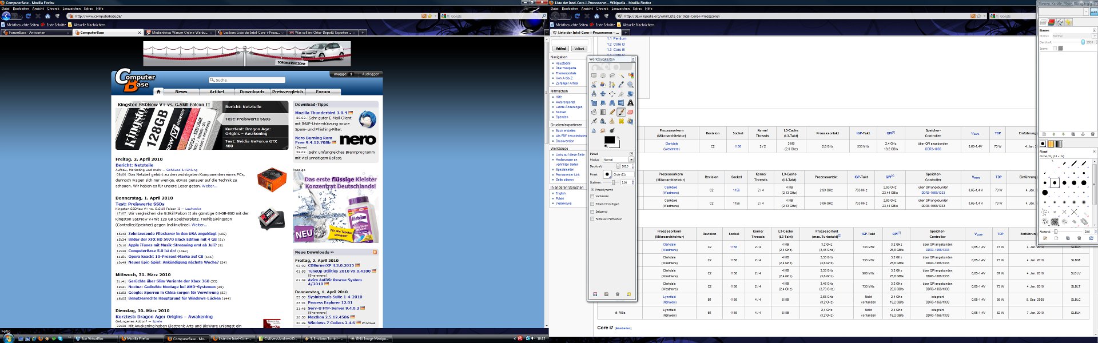
Task: Select the Fuzzy Select wand tool
Action: [x=621, y=75]
